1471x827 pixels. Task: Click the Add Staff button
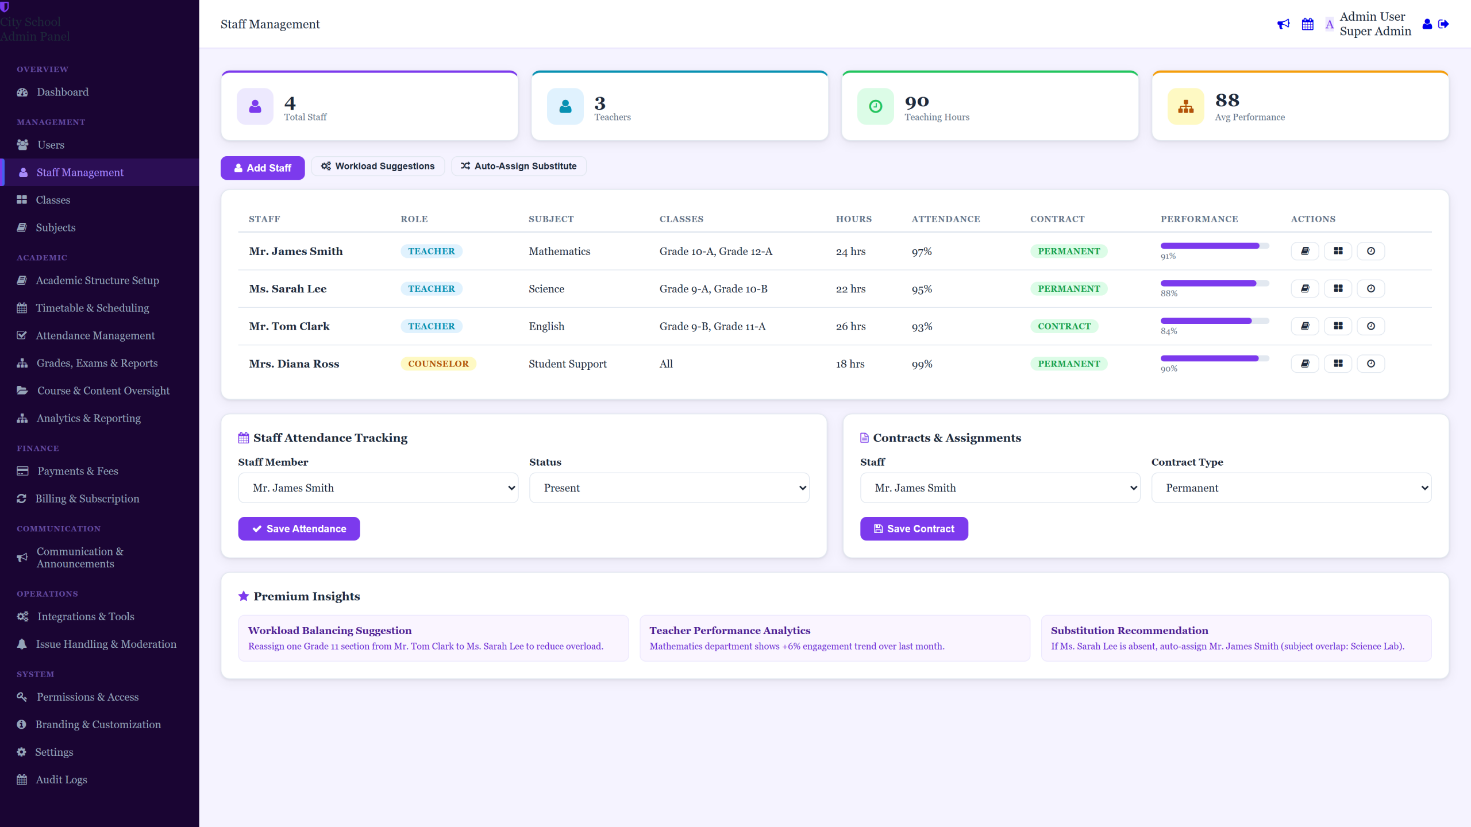(x=263, y=168)
